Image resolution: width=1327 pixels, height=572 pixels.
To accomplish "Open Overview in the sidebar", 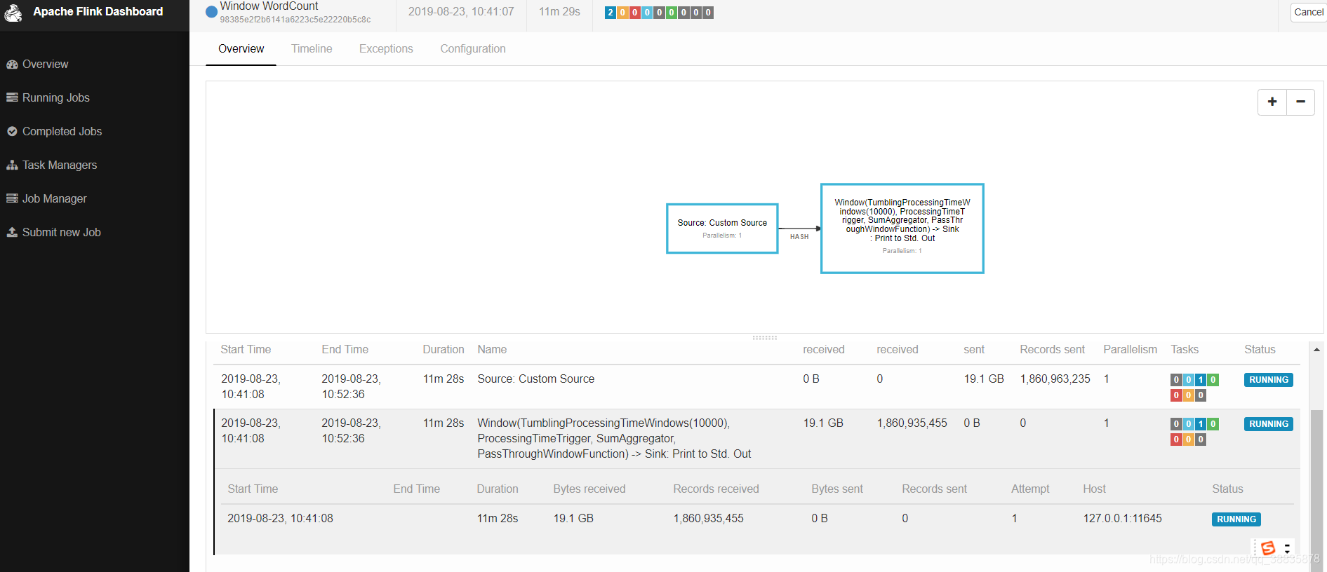I will 45,64.
